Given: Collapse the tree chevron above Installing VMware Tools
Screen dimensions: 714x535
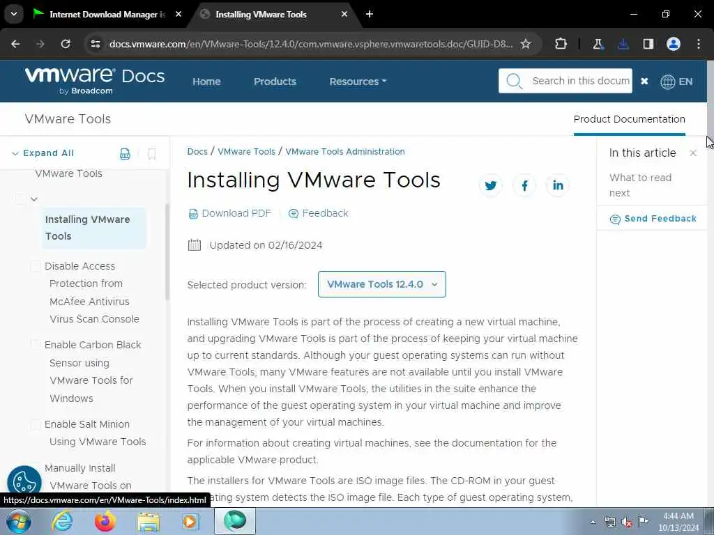Looking at the screenshot, I should tap(34, 199).
